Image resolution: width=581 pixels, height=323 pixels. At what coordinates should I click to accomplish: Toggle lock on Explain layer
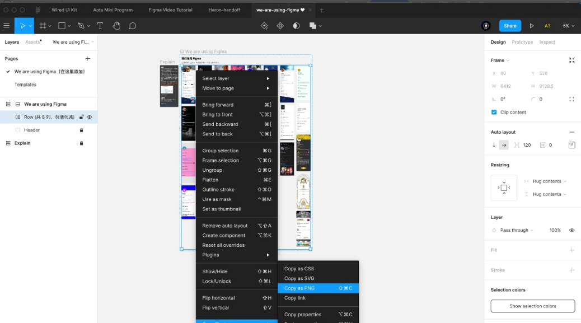(x=82, y=143)
